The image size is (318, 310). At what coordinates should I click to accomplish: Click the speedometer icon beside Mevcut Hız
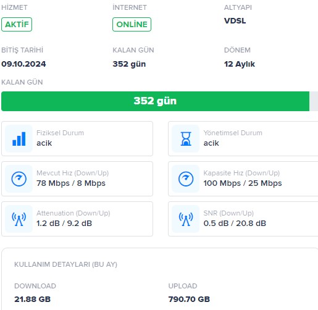[x=19, y=179]
